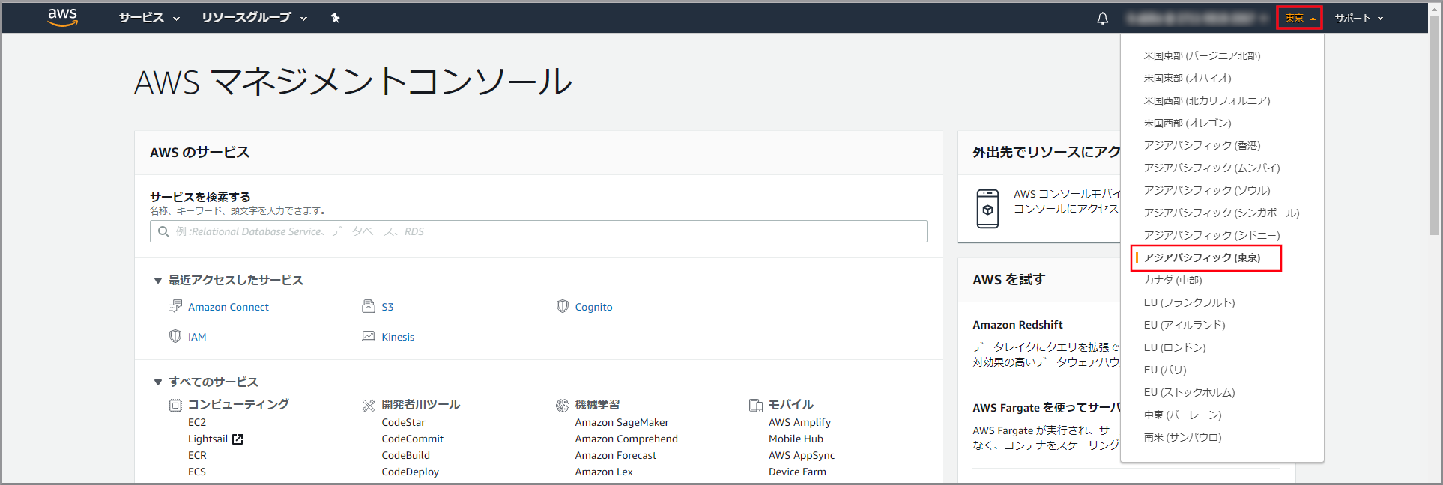The image size is (1443, 485).
Task: Open the CodeCommit service link
Action: tap(412, 439)
